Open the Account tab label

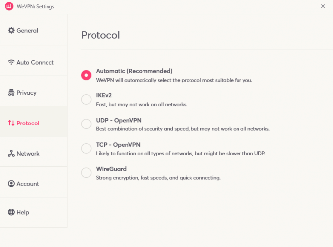28,184
